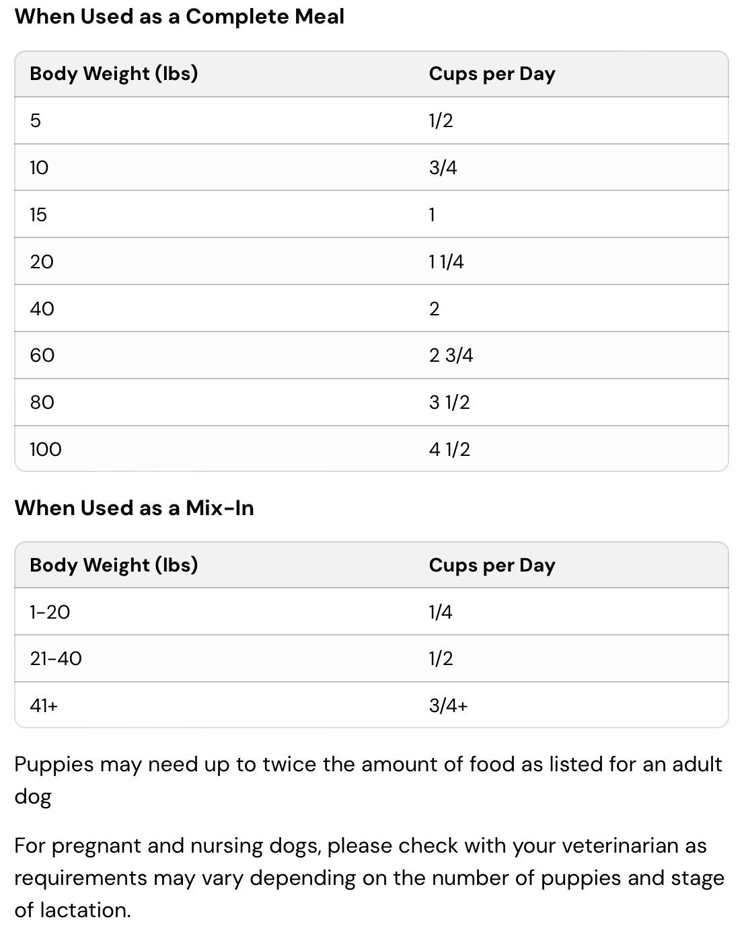Select the 3/4 cups value for 10 lbs
Viewport: 748px width, 932px height.
(443, 167)
